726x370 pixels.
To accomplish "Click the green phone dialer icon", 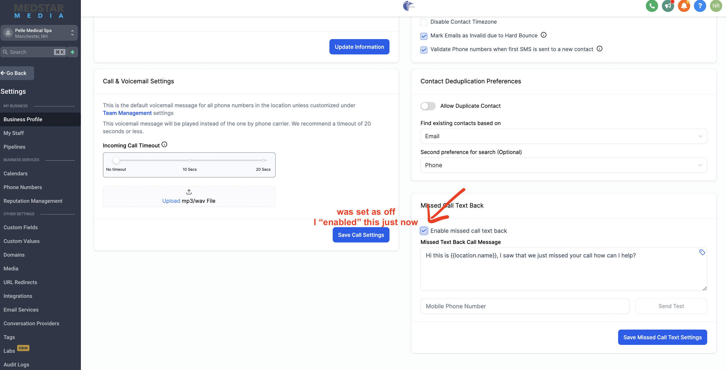I will 652,6.
